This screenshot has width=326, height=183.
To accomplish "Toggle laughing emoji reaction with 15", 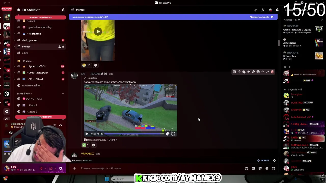I will [86, 65].
